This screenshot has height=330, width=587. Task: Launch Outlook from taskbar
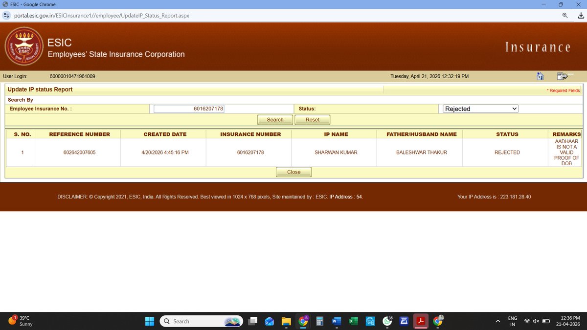coord(269,321)
